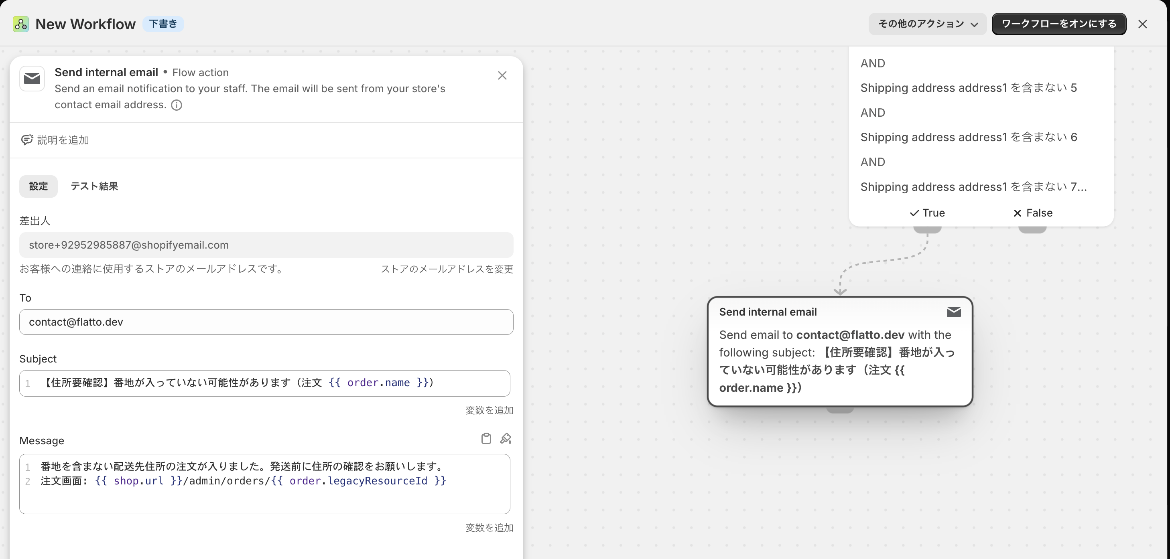Image resolution: width=1170 pixels, height=559 pixels.
Task: Click condition text 'Shipping address address1 を含まない 5'
Action: pos(968,88)
